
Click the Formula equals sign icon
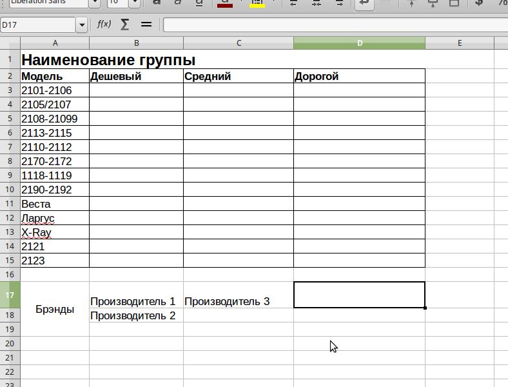[146, 25]
